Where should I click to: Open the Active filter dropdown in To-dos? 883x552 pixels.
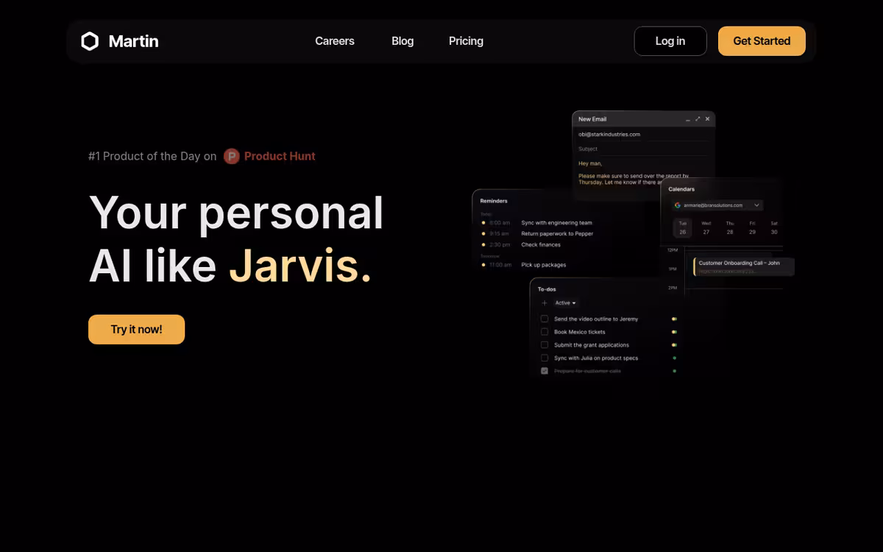tap(565, 303)
